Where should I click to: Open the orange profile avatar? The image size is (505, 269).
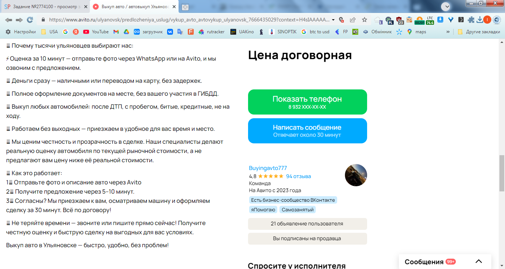click(487, 20)
